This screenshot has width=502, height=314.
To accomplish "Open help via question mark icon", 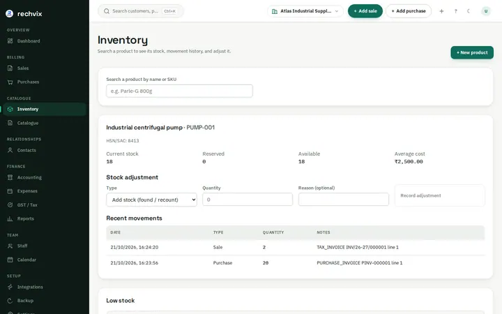I will 455,11.
